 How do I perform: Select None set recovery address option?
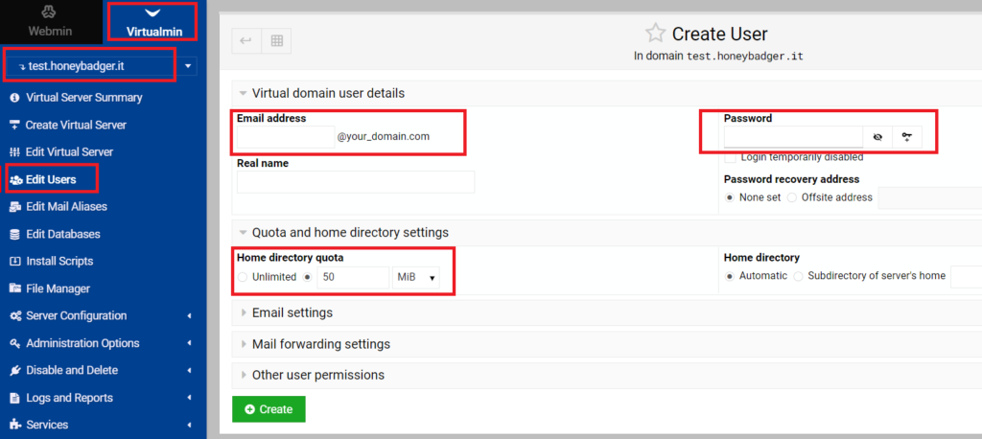click(730, 197)
